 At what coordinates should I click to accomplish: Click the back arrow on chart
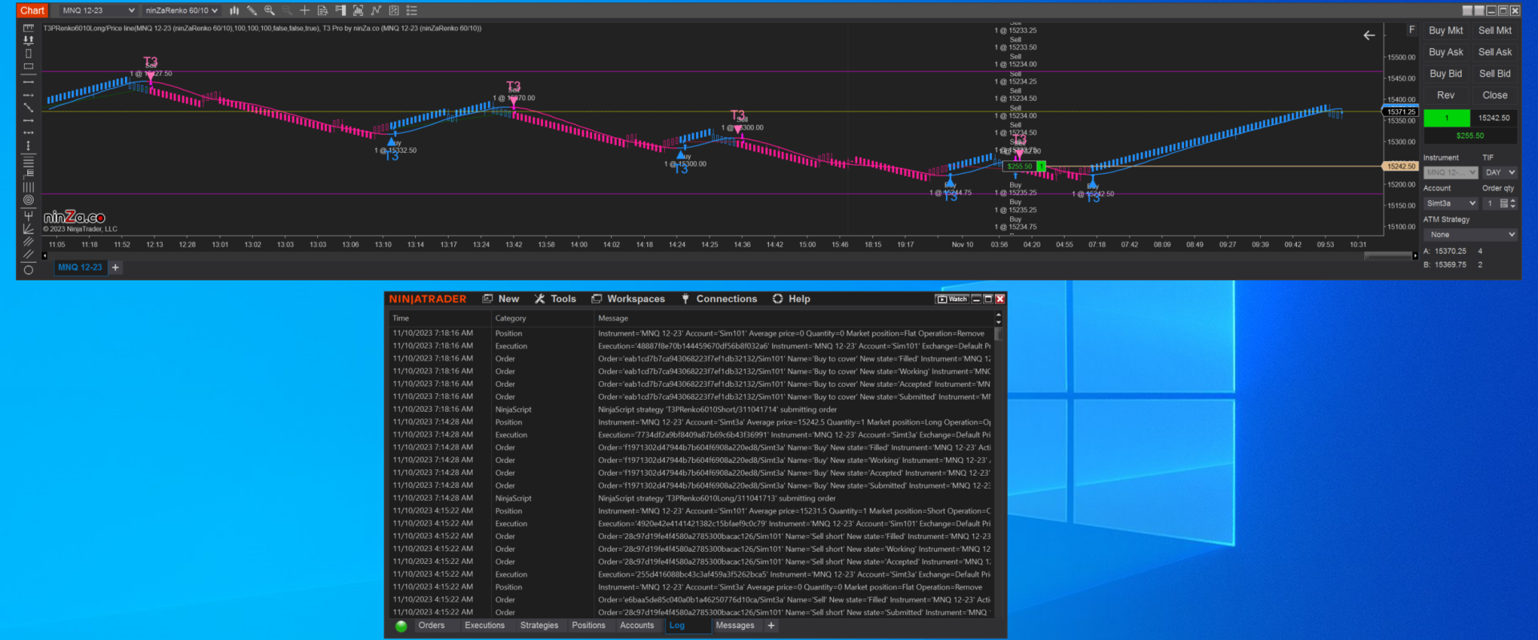[x=1369, y=35]
